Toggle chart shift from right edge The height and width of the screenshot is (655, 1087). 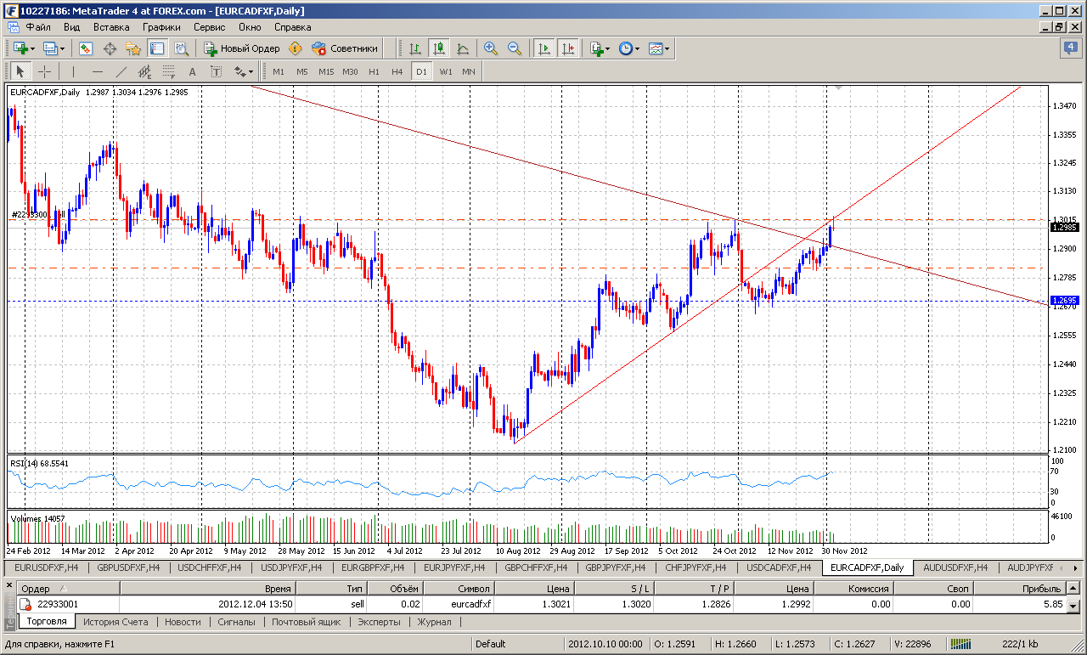[567, 48]
